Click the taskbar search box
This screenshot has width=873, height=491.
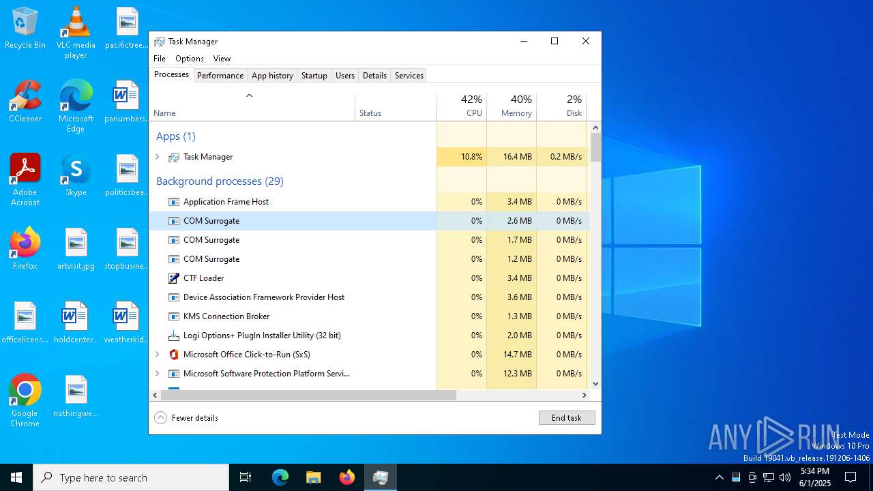coord(131,477)
